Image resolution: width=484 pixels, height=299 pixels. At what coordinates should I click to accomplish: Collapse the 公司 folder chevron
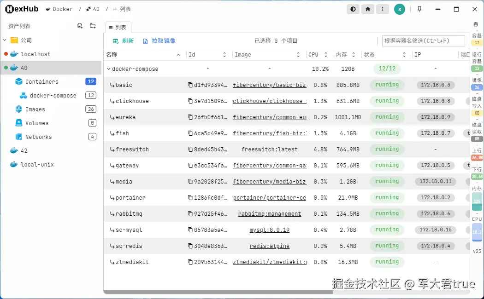coord(5,40)
